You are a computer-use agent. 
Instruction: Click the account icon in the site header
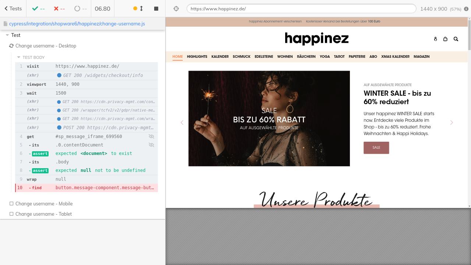click(435, 39)
